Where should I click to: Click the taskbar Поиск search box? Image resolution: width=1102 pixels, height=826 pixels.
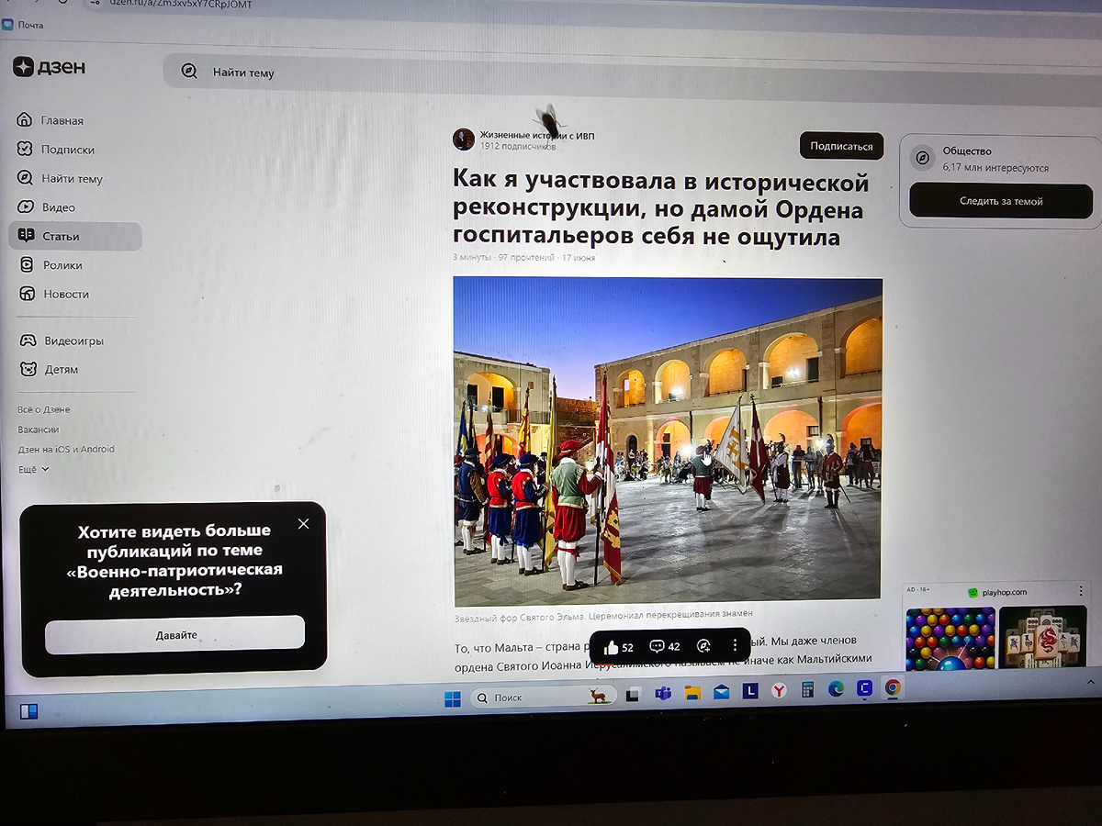543,698
